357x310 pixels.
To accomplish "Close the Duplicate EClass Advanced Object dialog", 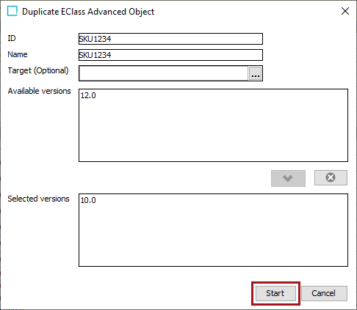I will click(345, 11).
